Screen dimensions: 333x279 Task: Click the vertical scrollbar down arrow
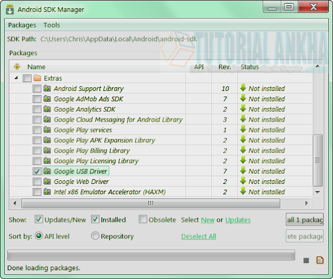coord(317,192)
